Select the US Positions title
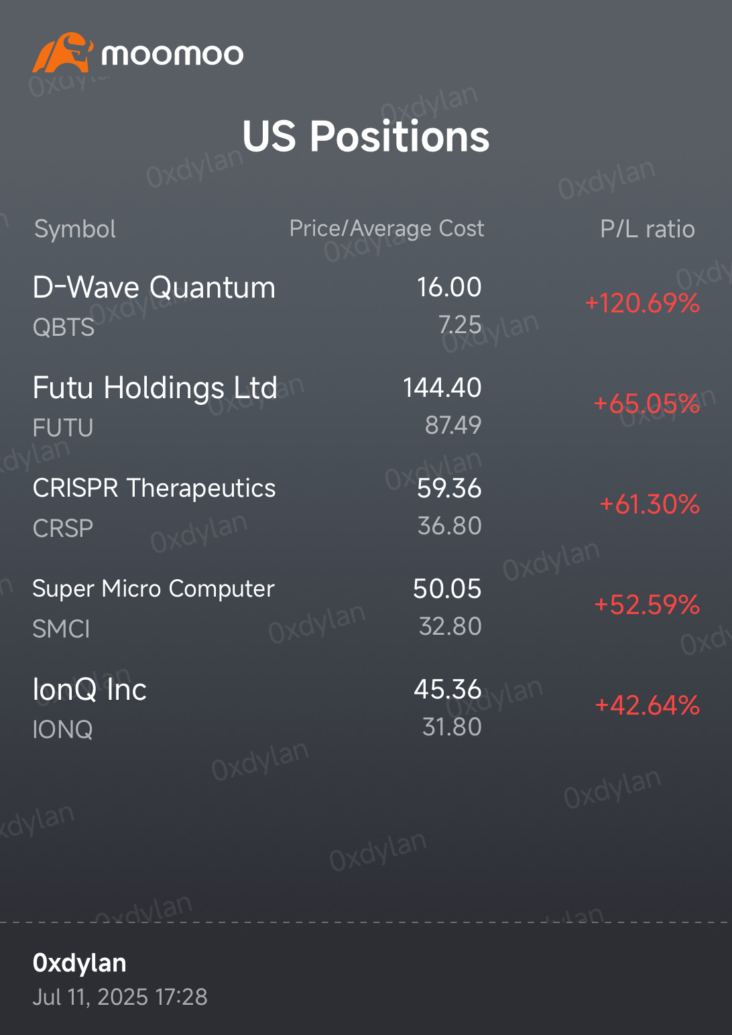This screenshot has height=1035, width=732. tap(366, 136)
